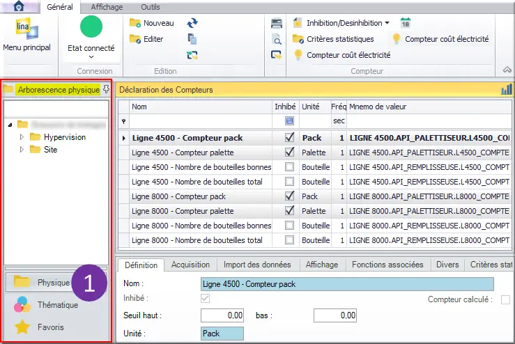The width and height of the screenshot is (515, 344).
Task: Click the calendar 18 icon
Action: (x=406, y=23)
